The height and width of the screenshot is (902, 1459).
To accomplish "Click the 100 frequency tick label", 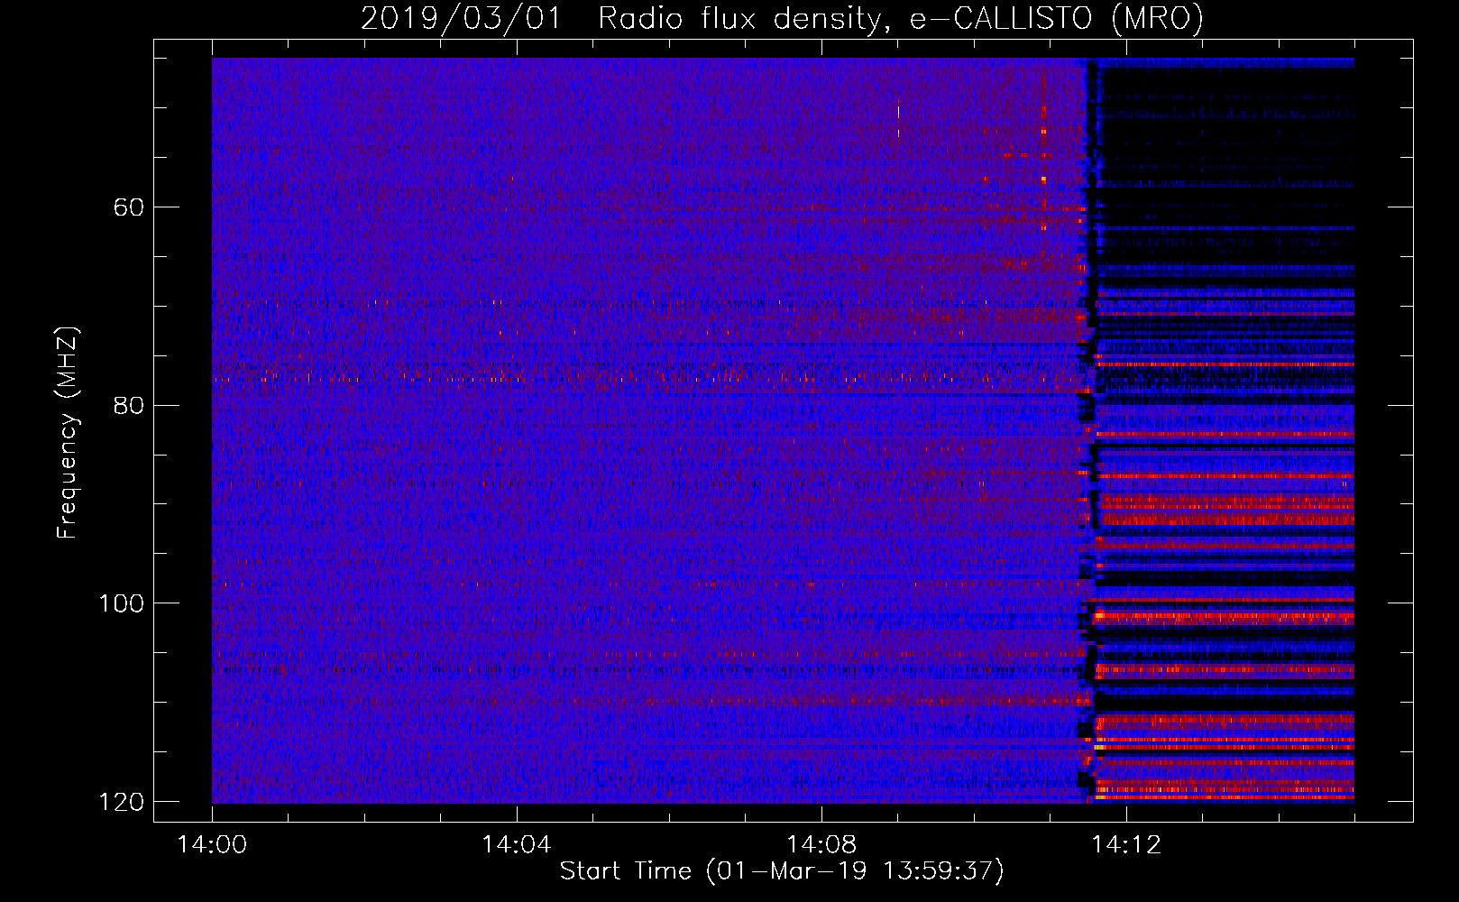I will coord(121,603).
